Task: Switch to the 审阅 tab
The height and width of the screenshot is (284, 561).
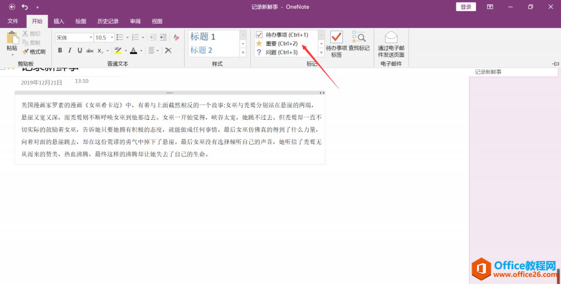Action: tap(135, 21)
